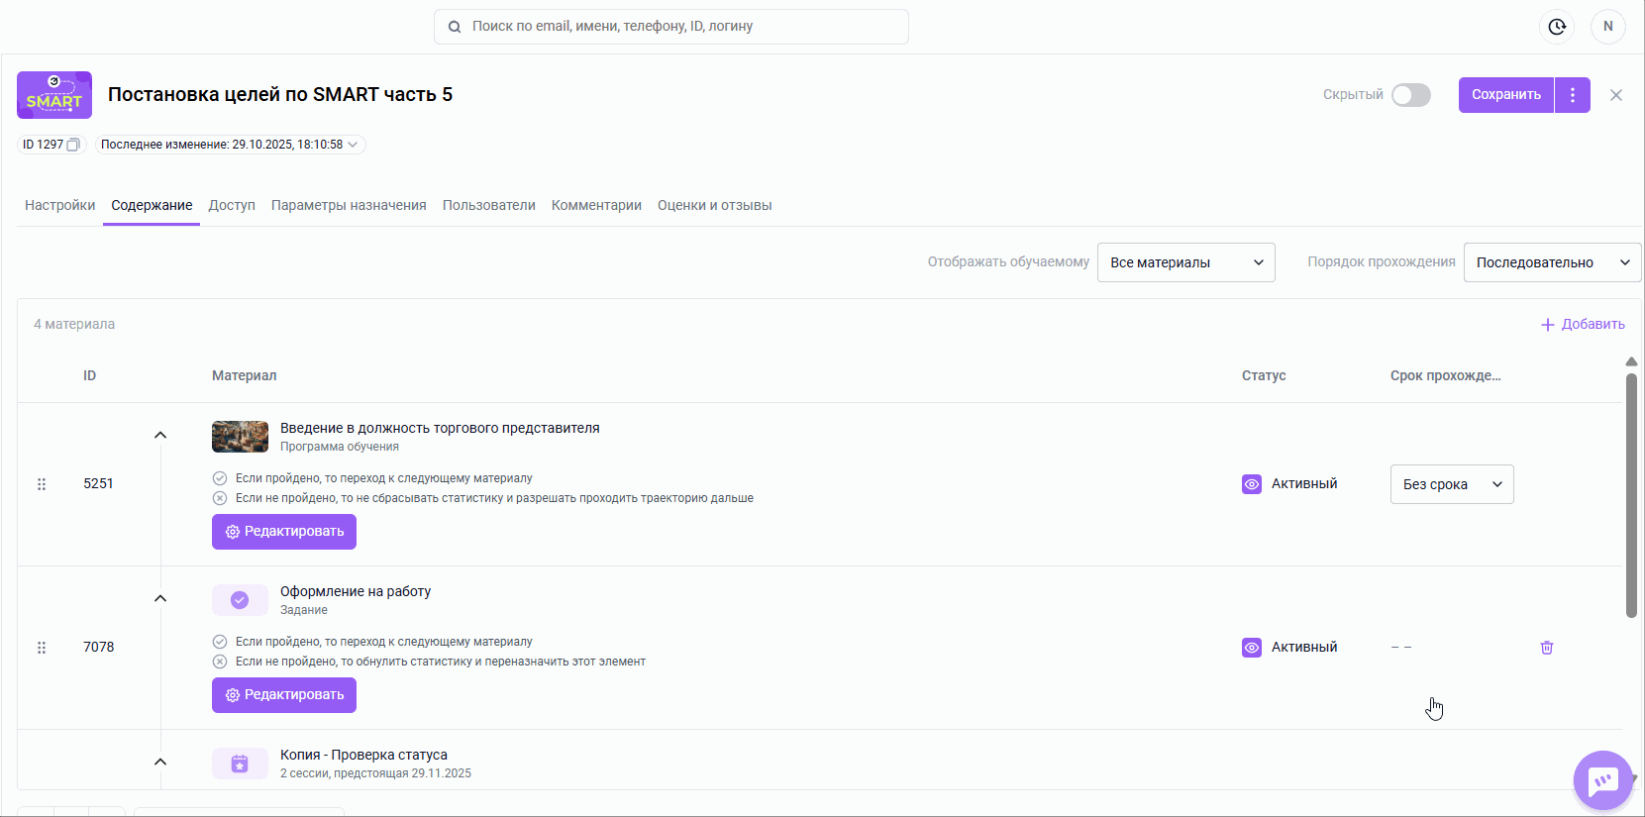This screenshot has height=817, width=1645.
Task: Toggle the Скрытый switch
Action: pos(1411,95)
